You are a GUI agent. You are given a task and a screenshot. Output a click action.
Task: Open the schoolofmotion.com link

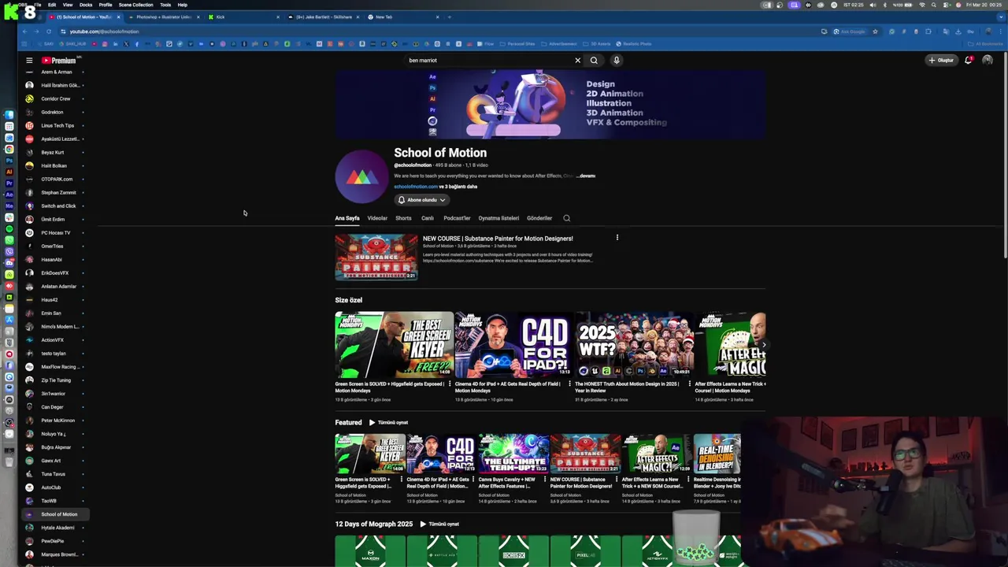point(416,187)
